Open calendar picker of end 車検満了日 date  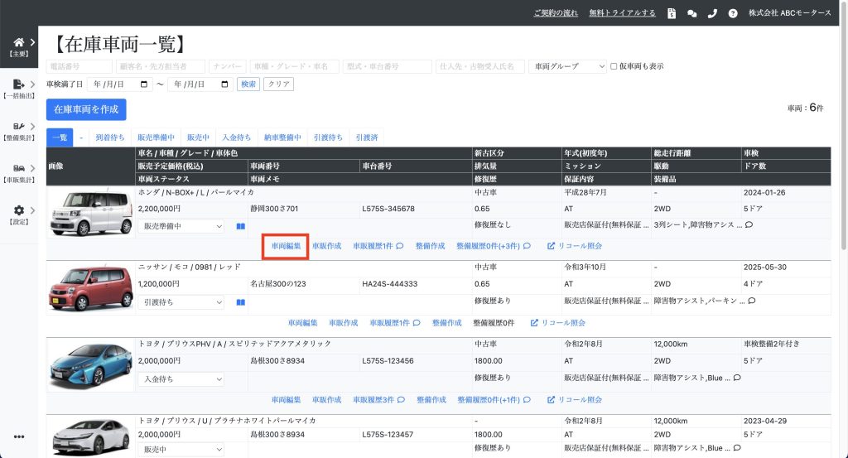tap(225, 84)
